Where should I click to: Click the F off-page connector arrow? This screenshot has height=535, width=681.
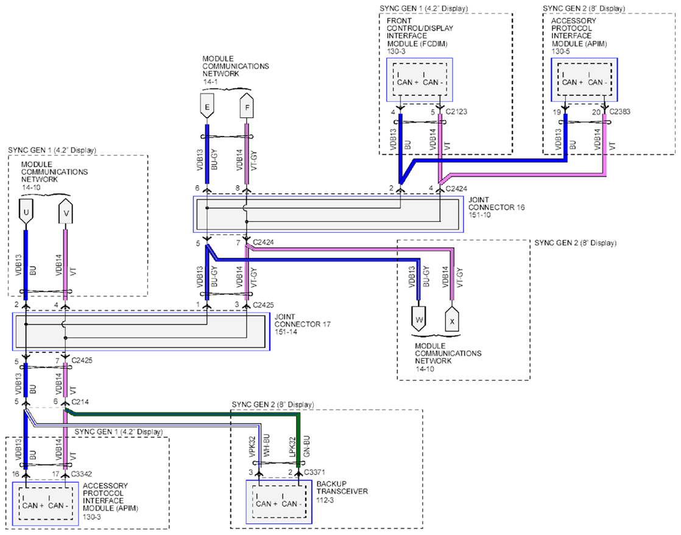[x=247, y=105]
